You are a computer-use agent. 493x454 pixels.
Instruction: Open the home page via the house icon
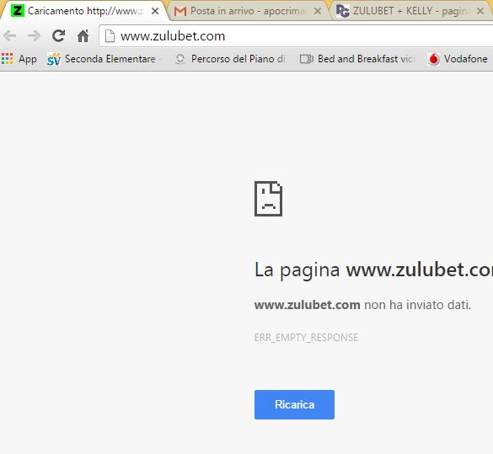(x=83, y=36)
